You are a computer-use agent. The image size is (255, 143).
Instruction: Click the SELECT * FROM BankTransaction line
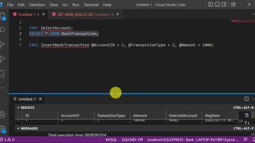click(x=64, y=33)
